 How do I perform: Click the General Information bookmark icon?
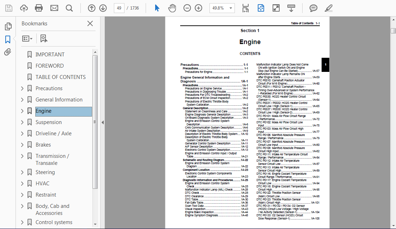pos(30,100)
